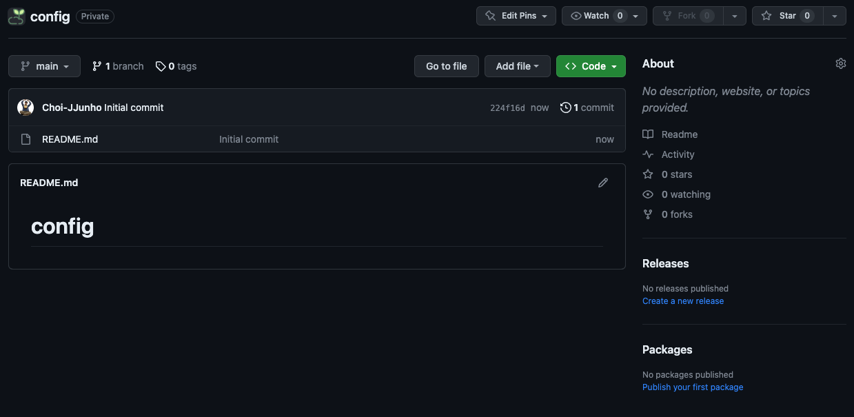Follow the Create a new release link
This screenshot has width=854, height=417.
683,301
